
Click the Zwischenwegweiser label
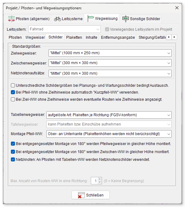[x=29, y=63]
